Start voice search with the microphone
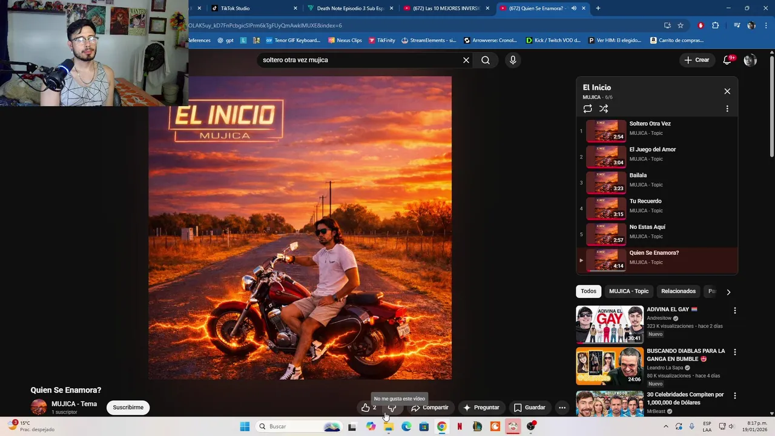Viewport: 775px width, 436px height. [513, 60]
